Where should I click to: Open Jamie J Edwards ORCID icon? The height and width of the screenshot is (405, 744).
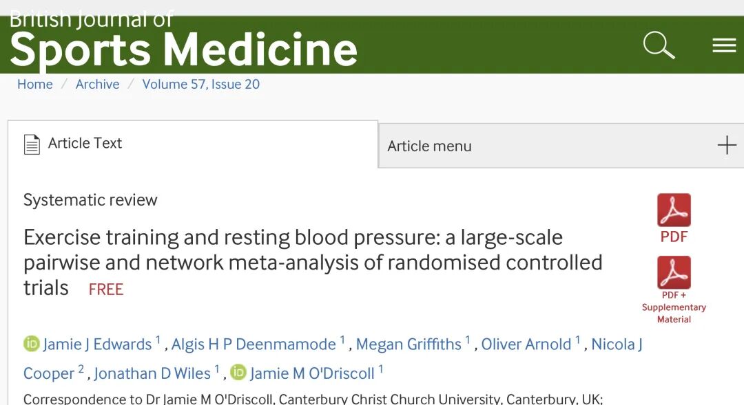[32, 344]
